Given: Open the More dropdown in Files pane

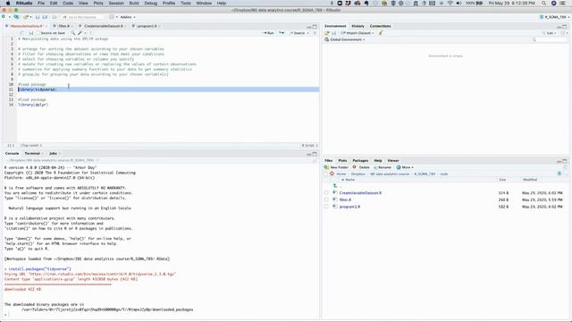Looking at the screenshot, I should [405, 167].
